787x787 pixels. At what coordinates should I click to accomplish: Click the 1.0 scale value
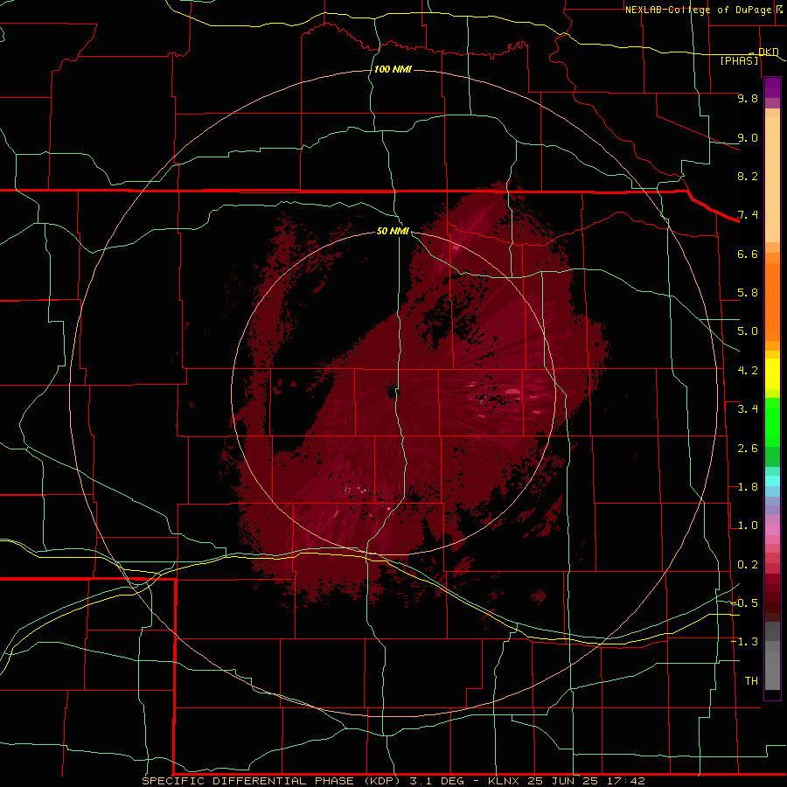tap(748, 526)
